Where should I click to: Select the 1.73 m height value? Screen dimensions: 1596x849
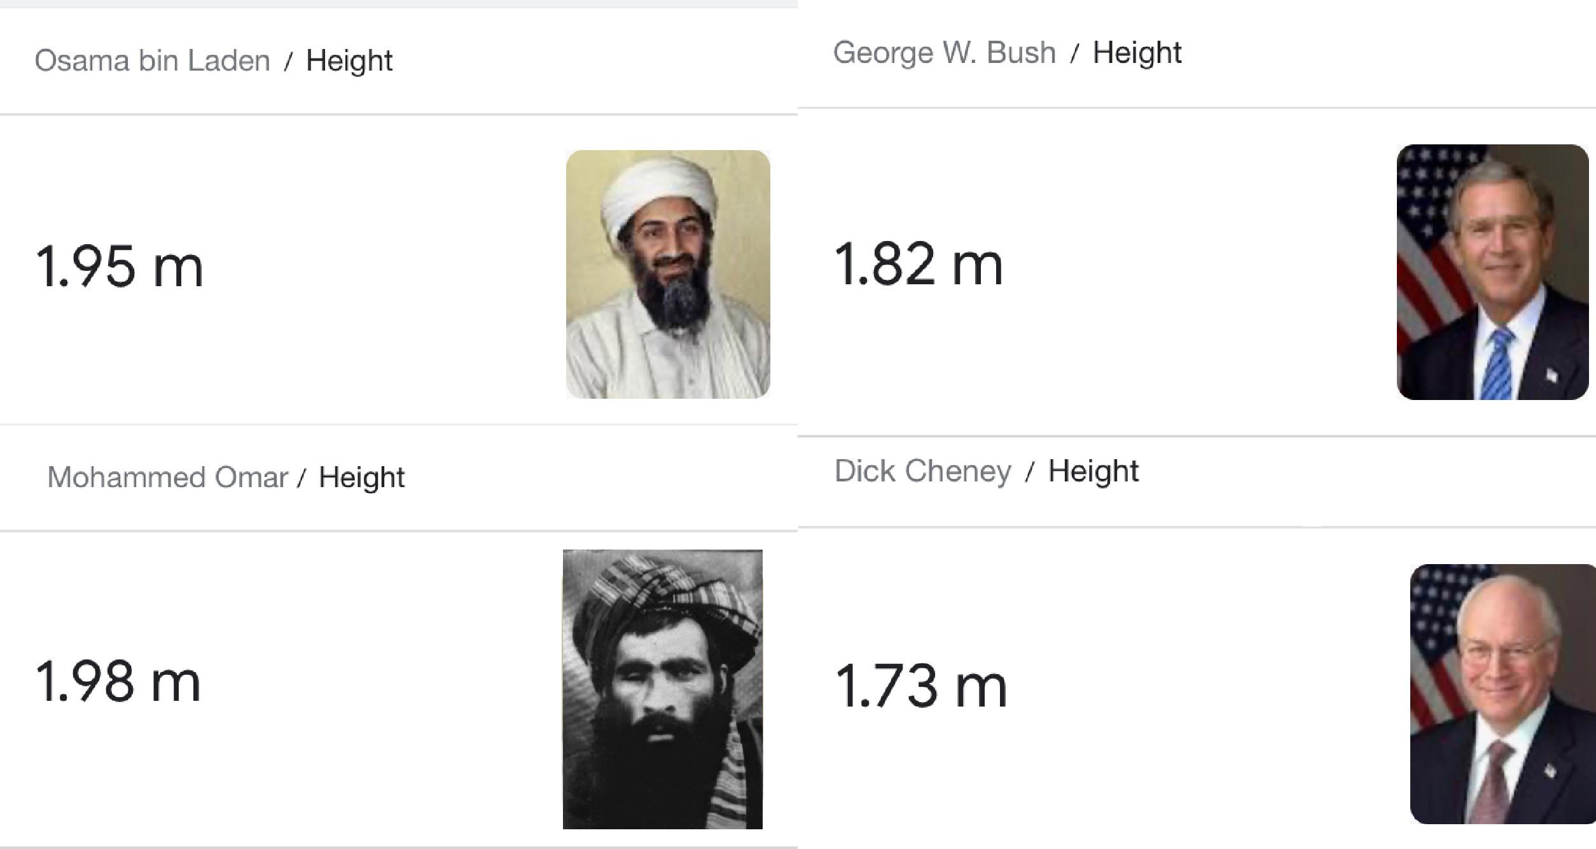pyautogui.click(x=921, y=686)
